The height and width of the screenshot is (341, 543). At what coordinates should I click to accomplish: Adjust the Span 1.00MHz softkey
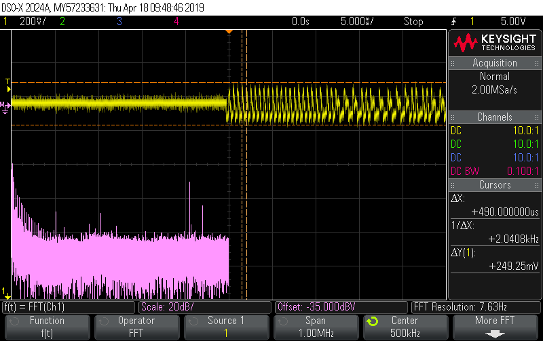316,327
